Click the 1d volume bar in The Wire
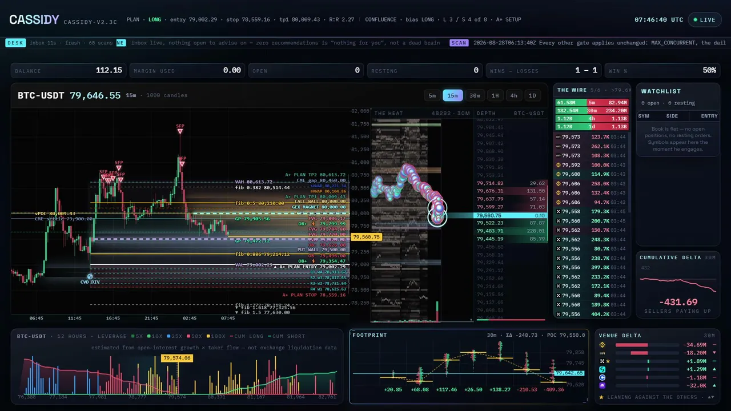The image size is (731, 411). 592,126
